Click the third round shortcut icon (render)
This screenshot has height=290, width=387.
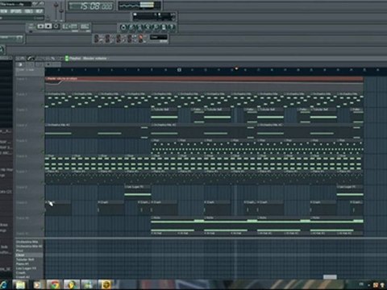[x=139, y=27]
